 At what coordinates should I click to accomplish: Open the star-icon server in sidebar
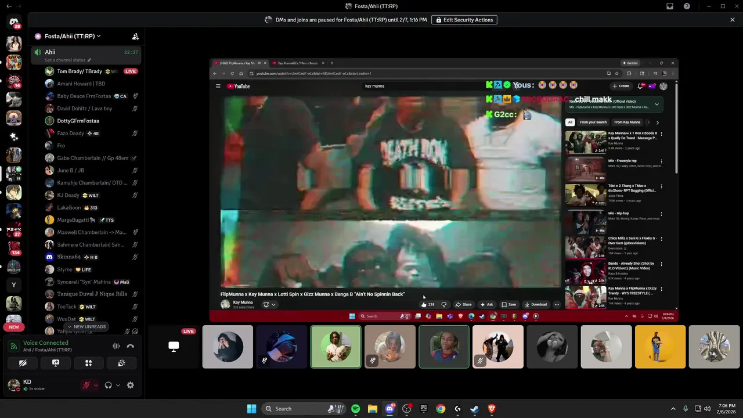pyautogui.click(x=14, y=136)
